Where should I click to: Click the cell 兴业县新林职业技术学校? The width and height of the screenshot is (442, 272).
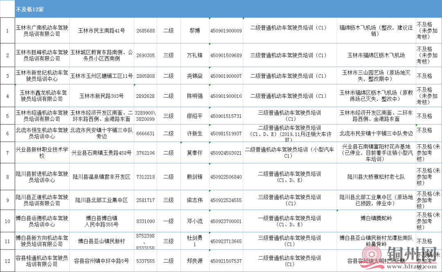click(42, 153)
